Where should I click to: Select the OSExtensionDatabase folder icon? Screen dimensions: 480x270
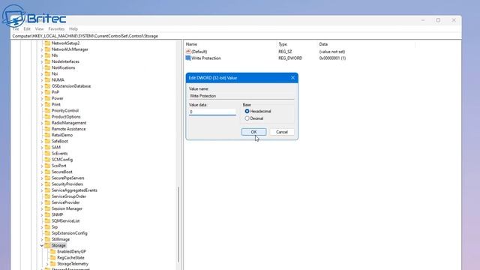coord(47,86)
